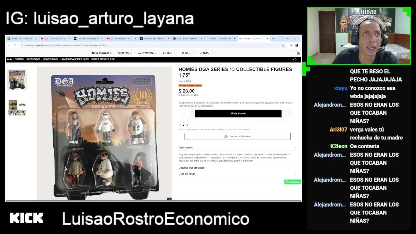Increase quantity with the up arrow
The width and height of the screenshot is (416, 234).
pos(192,112)
